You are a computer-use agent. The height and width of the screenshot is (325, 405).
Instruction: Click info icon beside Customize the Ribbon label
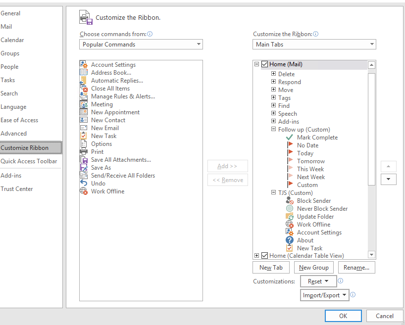(x=315, y=34)
